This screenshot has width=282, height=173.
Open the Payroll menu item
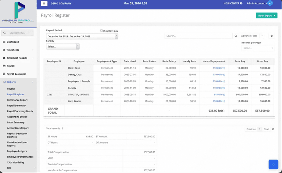(11, 66)
